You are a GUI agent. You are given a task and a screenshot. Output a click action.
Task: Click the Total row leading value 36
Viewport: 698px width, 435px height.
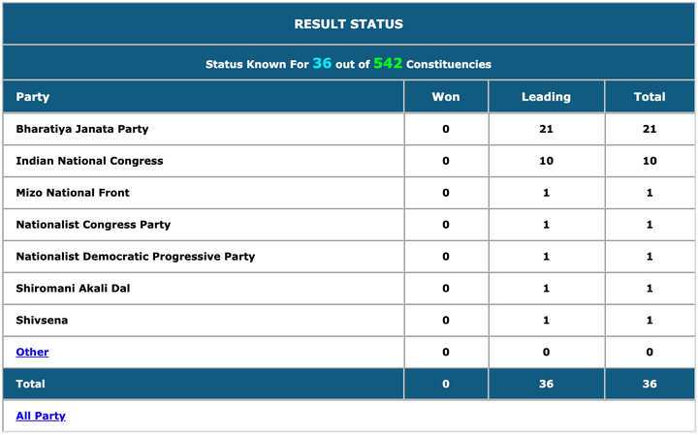546,384
